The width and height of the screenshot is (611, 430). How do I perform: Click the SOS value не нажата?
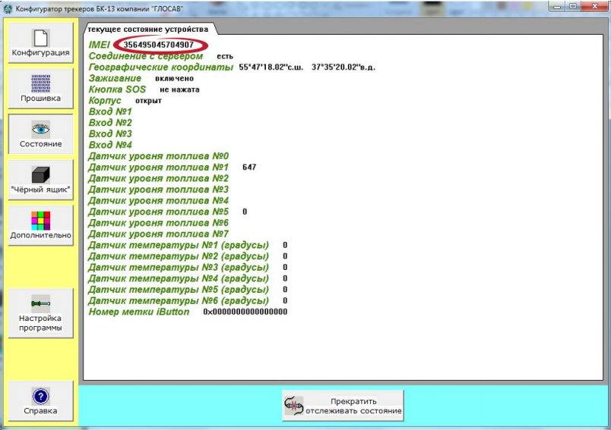pyautogui.click(x=179, y=89)
